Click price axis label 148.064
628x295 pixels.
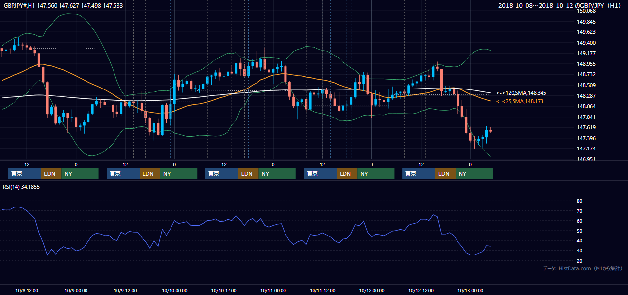click(x=586, y=106)
